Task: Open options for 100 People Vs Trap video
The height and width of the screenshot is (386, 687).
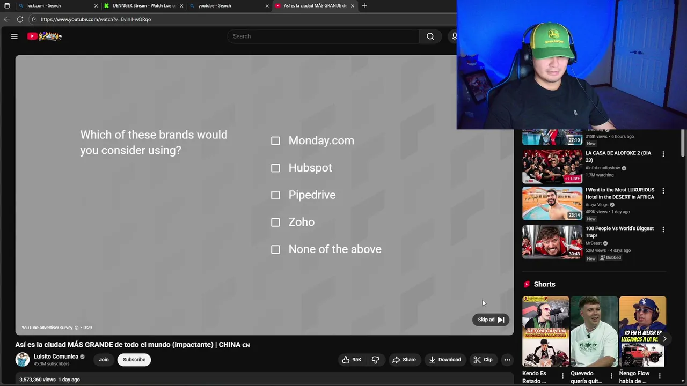Action: point(663,229)
